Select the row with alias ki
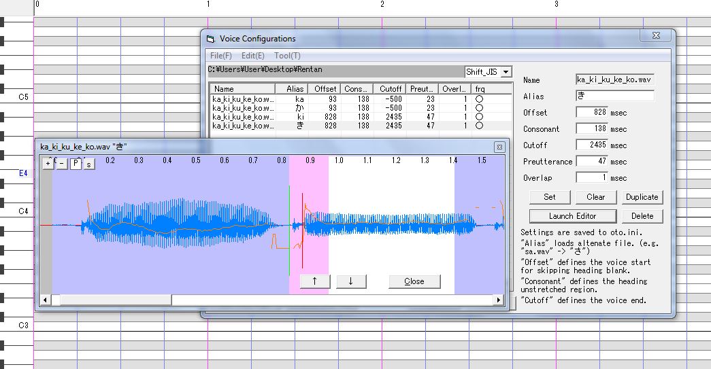 pos(361,116)
